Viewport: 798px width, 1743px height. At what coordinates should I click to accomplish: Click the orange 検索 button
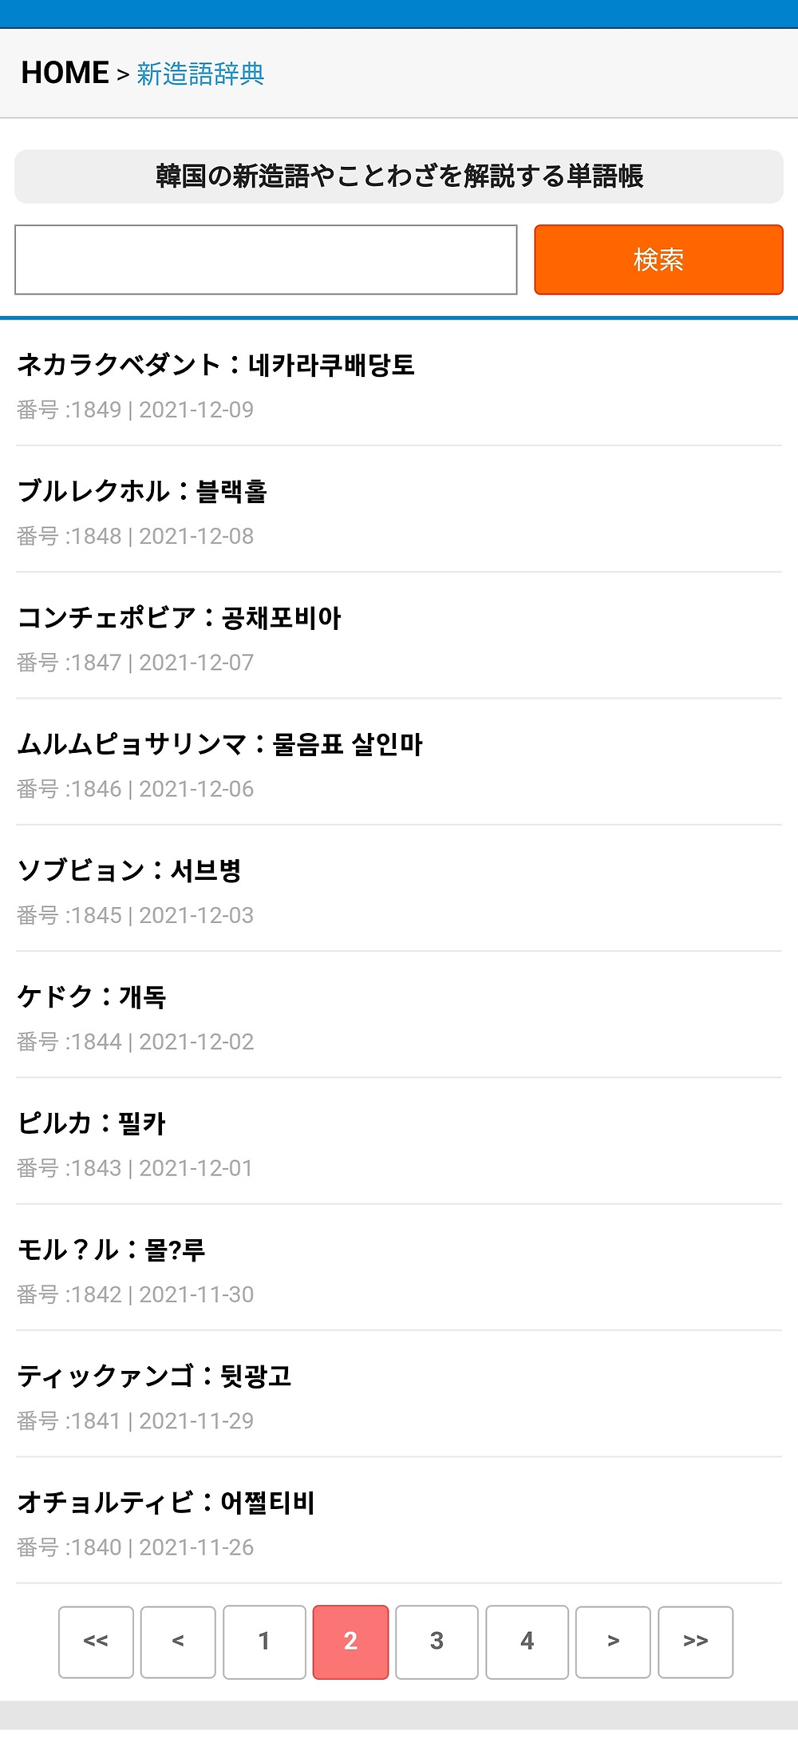(658, 259)
